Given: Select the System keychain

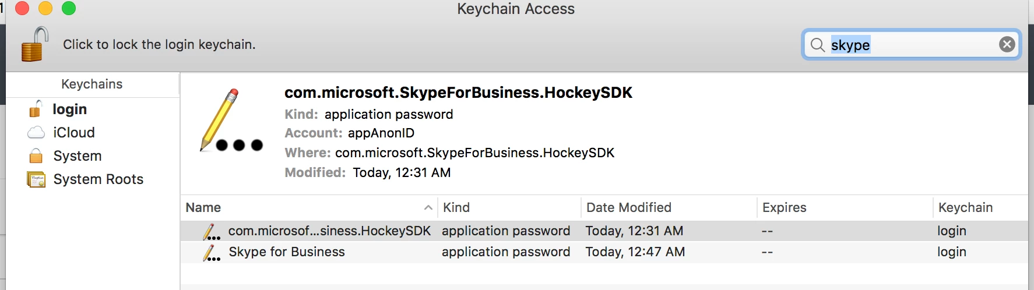Looking at the screenshot, I should coord(77,156).
